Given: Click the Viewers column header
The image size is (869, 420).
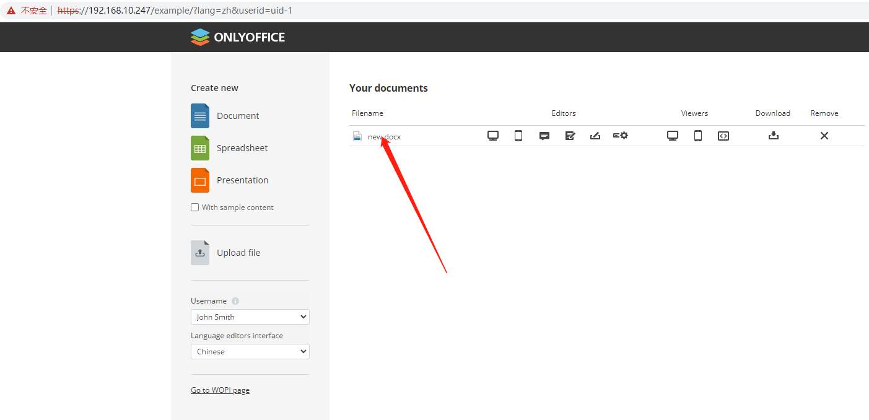Looking at the screenshot, I should (694, 113).
